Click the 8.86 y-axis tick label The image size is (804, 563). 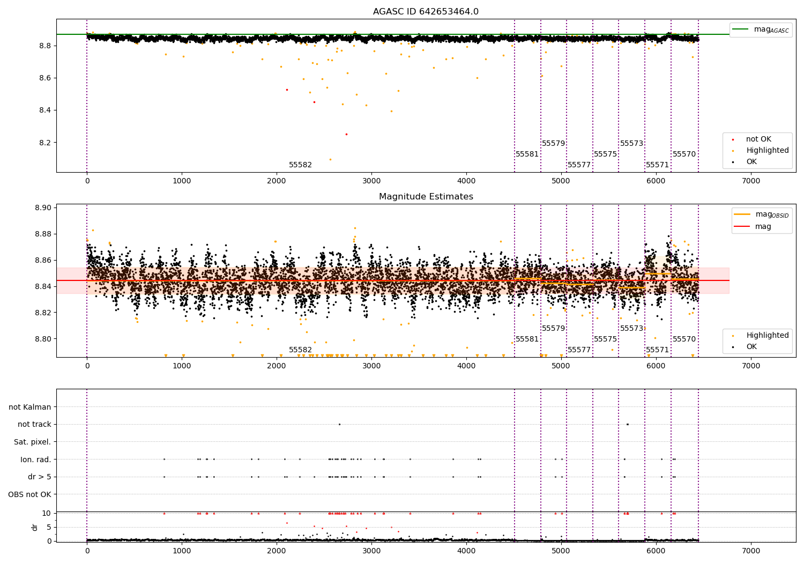click(x=43, y=261)
